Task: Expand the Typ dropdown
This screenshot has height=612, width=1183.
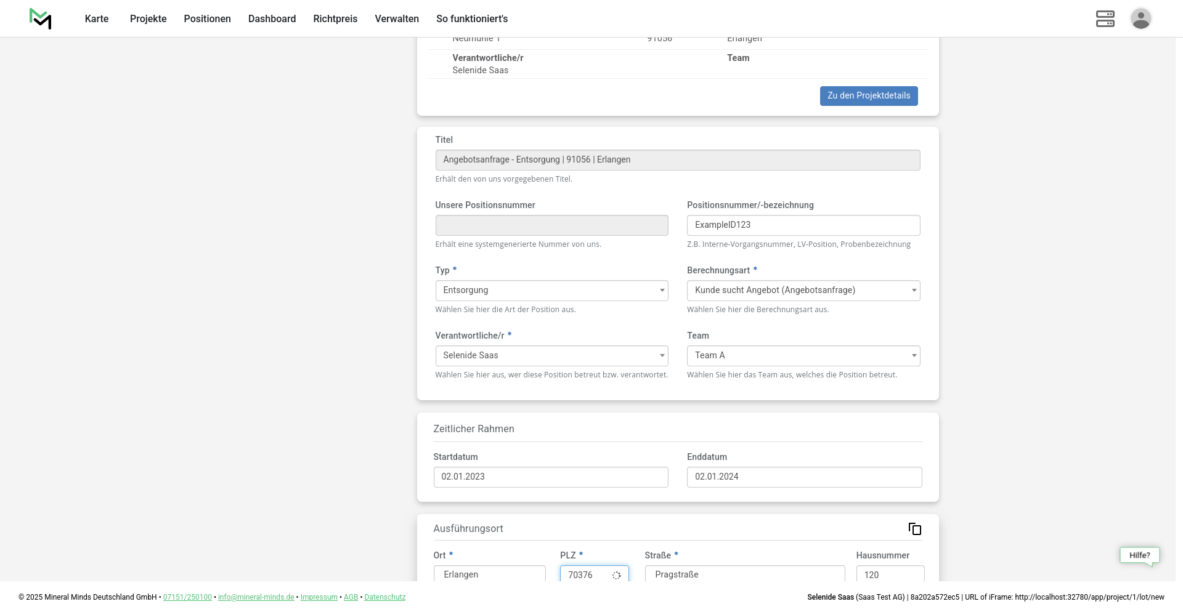Action: click(x=551, y=291)
